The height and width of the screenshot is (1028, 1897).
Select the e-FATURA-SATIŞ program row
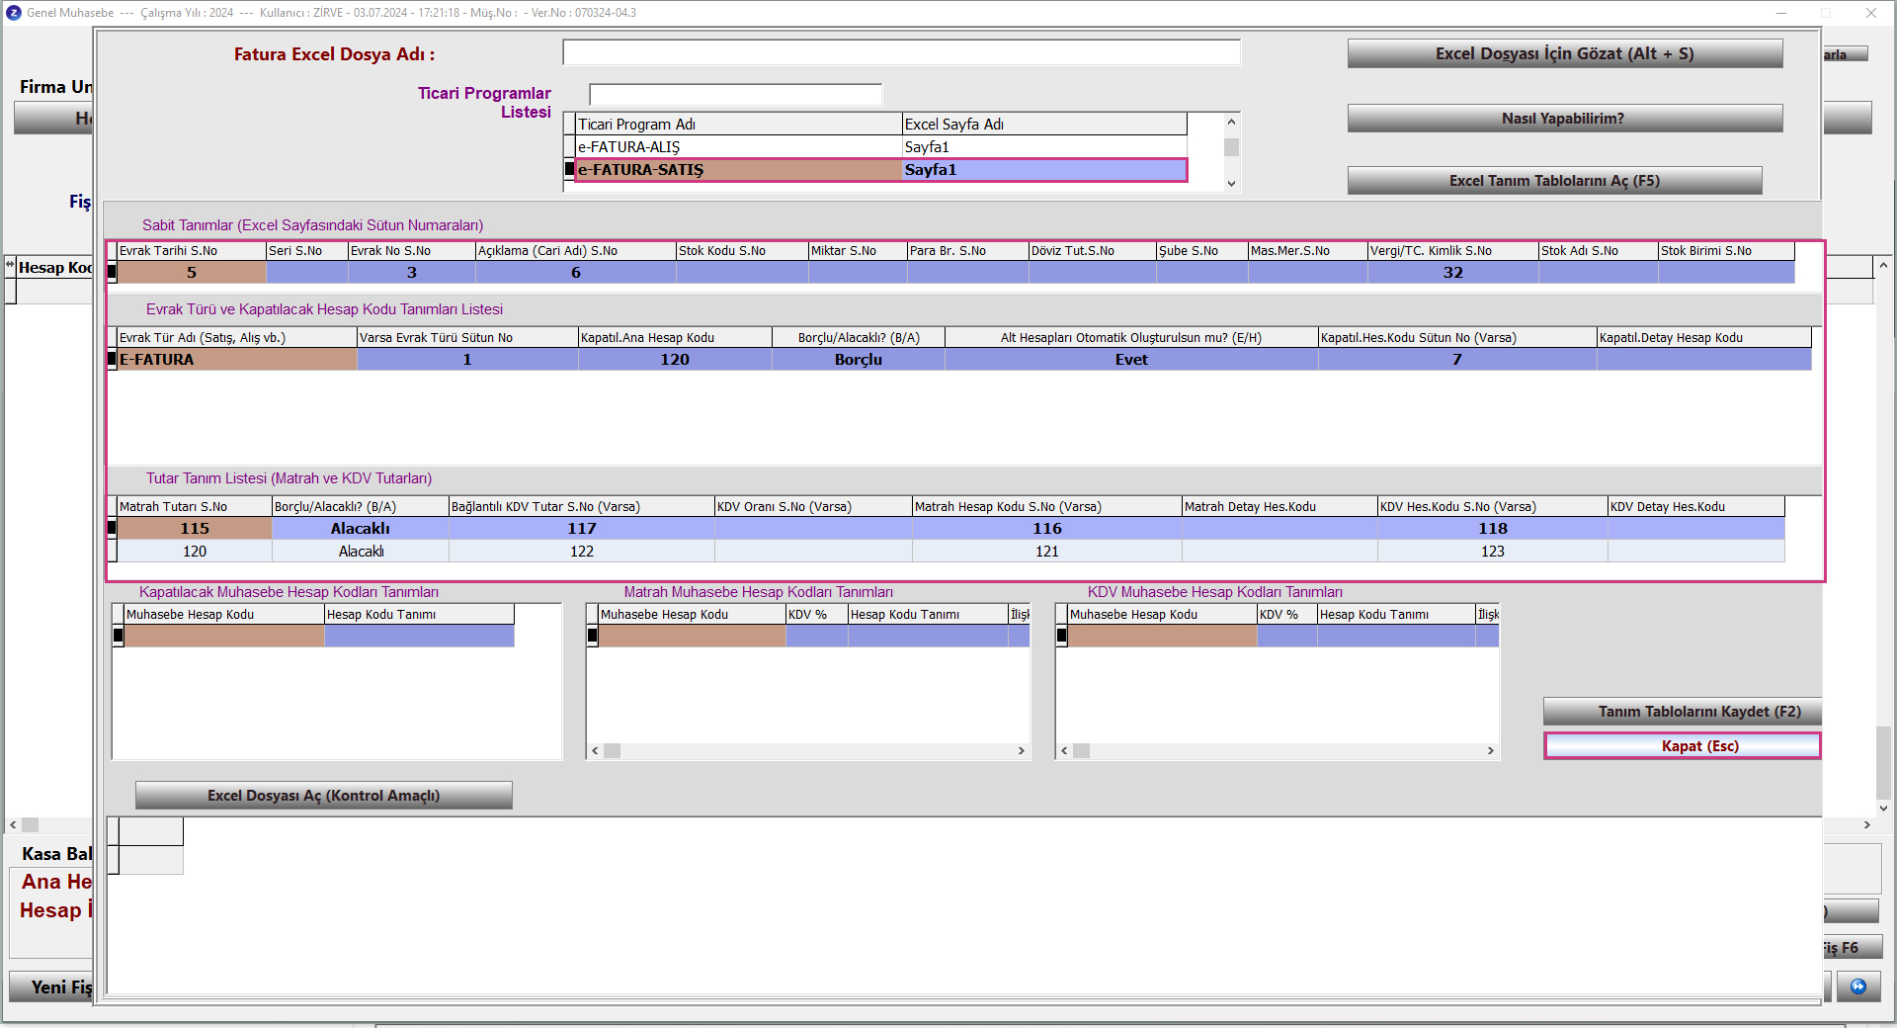click(737, 170)
